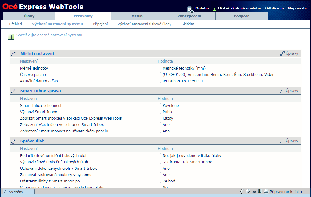
Task: Select the Výchozí nastavení systému sub-tab
Action: click(x=57, y=24)
